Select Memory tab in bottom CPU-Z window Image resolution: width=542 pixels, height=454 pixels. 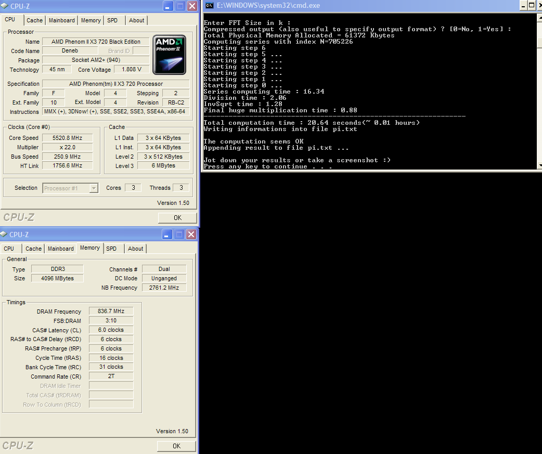pyautogui.click(x=90, y=248)
